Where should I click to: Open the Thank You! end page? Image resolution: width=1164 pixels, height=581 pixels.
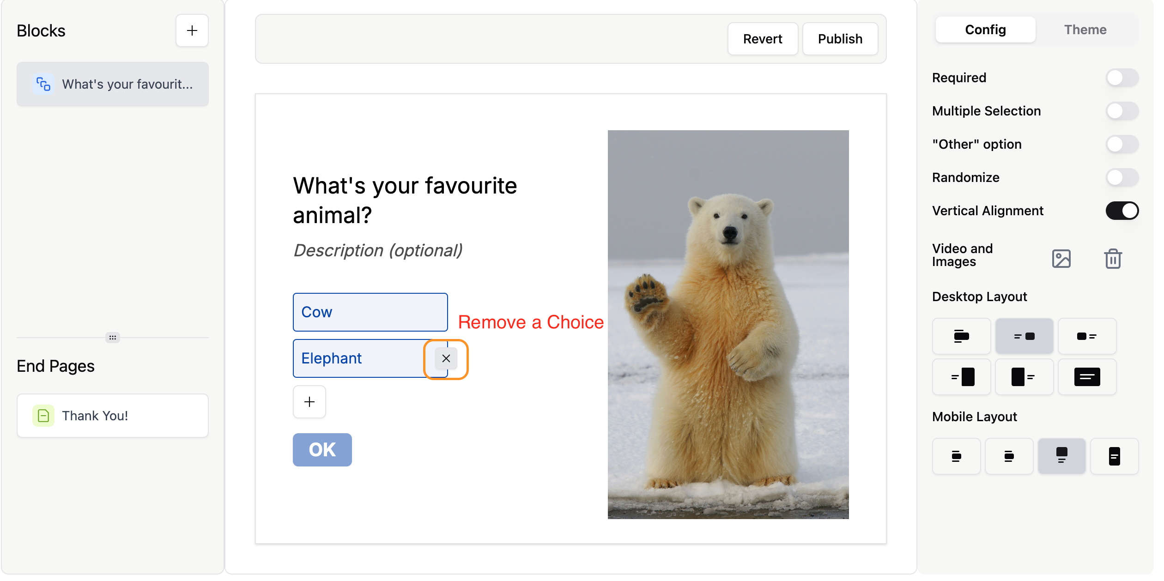[112, 416]
